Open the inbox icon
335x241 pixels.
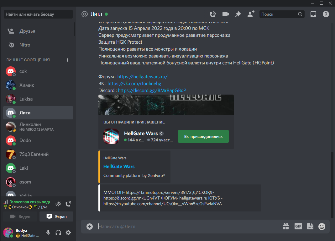(x=313, y=14)
